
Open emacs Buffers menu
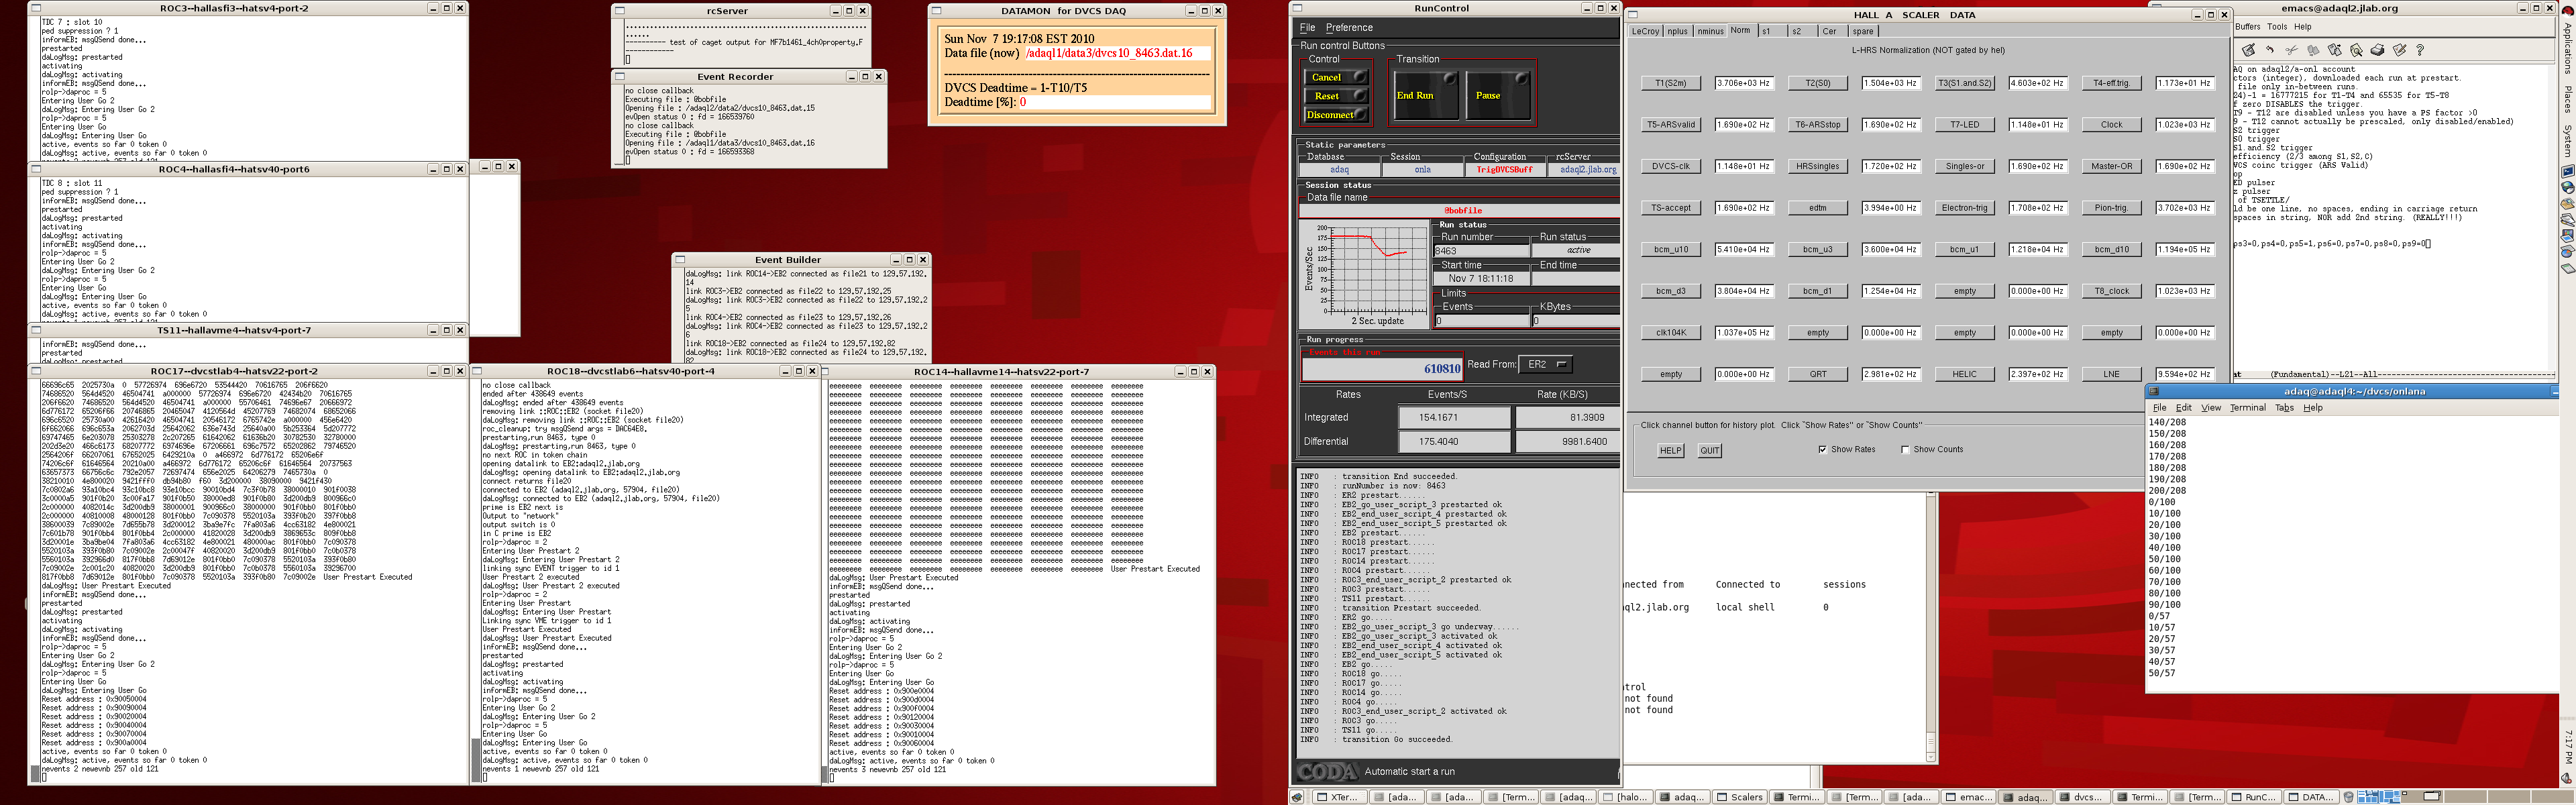(x=2248, y=27)
